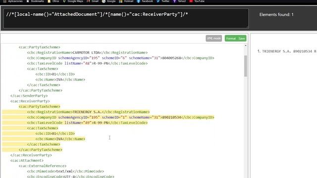
Task: Open the Gmail bookmark
Action: pos(93,1)
